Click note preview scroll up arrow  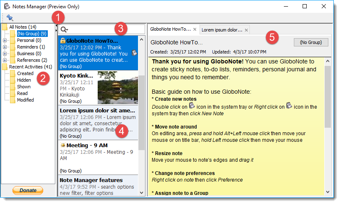coord(328,61)
